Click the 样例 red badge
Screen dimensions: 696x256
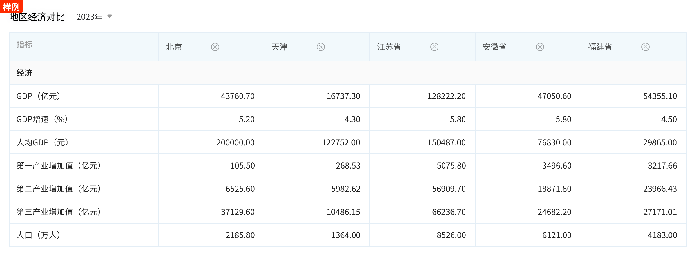[x=11, y=6]
